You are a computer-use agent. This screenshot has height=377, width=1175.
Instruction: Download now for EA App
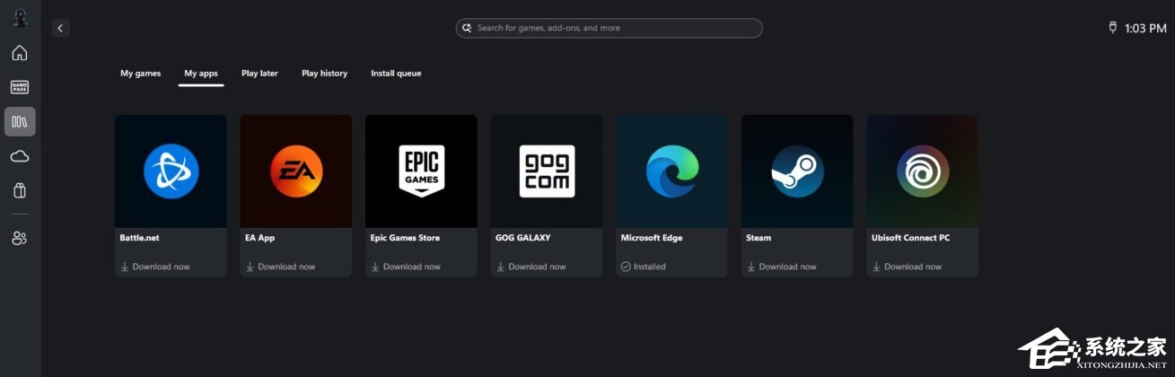[x=280, y=267]
